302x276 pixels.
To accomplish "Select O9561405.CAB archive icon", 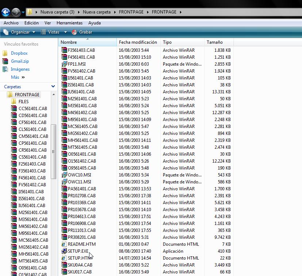I will (64, 168).
